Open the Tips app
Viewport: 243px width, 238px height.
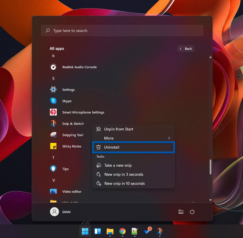coord(65,169)
